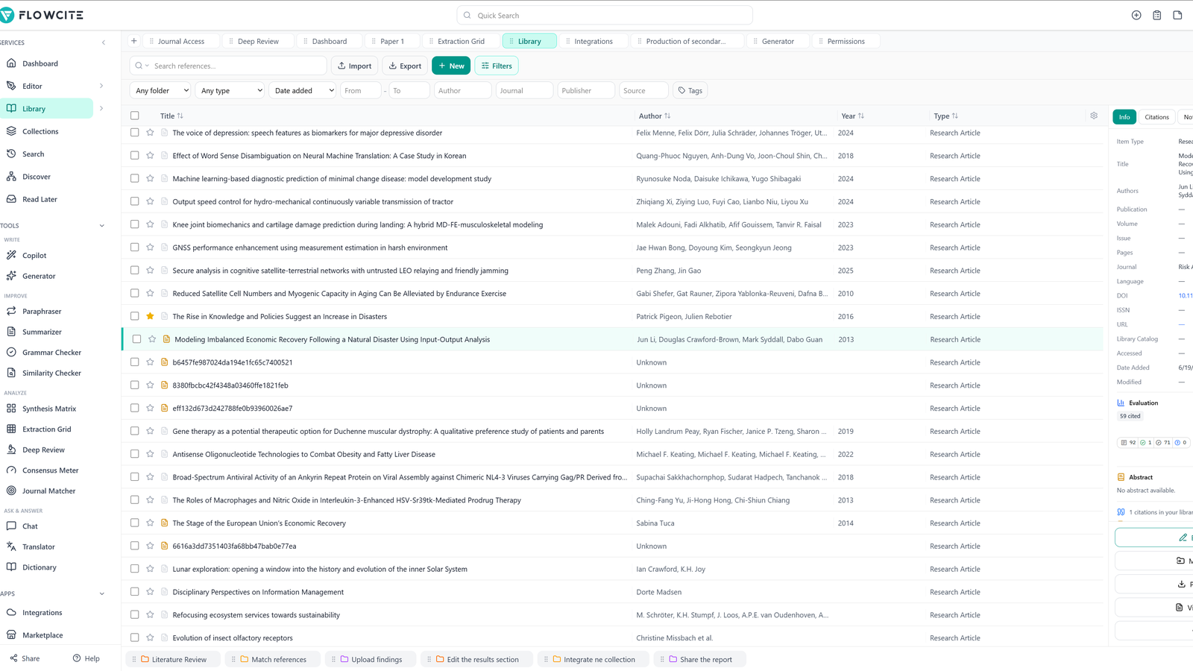Open Deep Review in the sidebar
The width and height of the screenshot is (1193, 671).
43,450
